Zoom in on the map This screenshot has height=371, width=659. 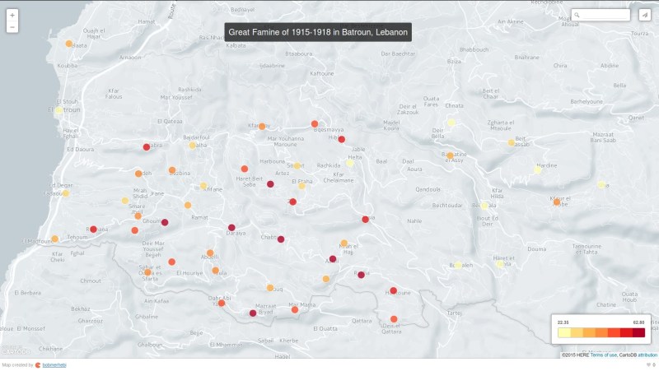pyautogui.click(x=12, y=15)
